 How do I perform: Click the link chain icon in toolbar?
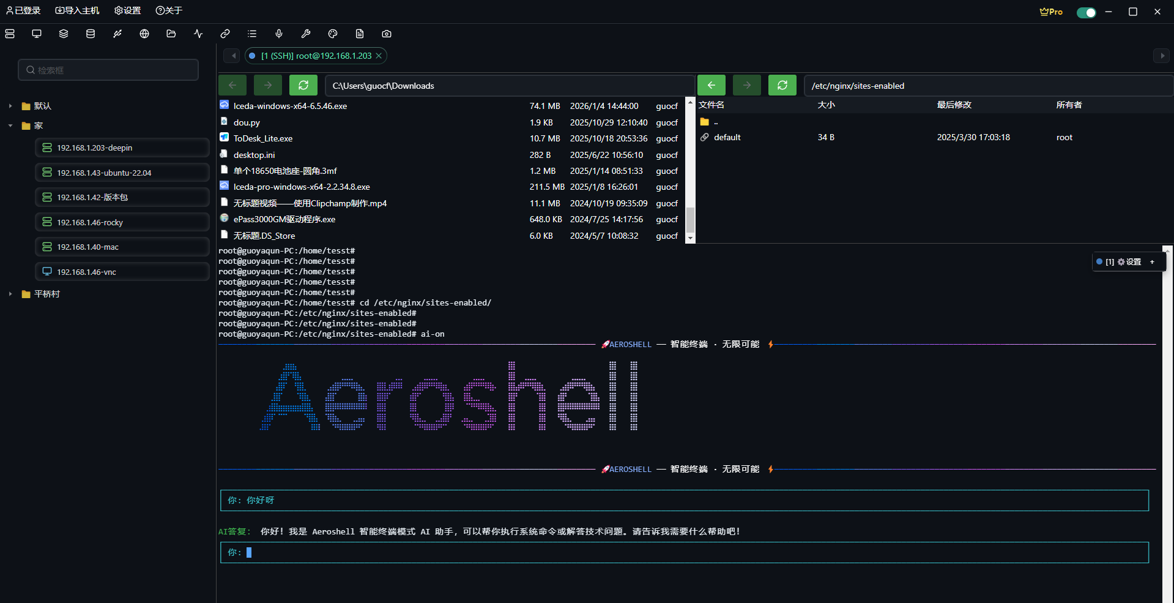point(225,34)
